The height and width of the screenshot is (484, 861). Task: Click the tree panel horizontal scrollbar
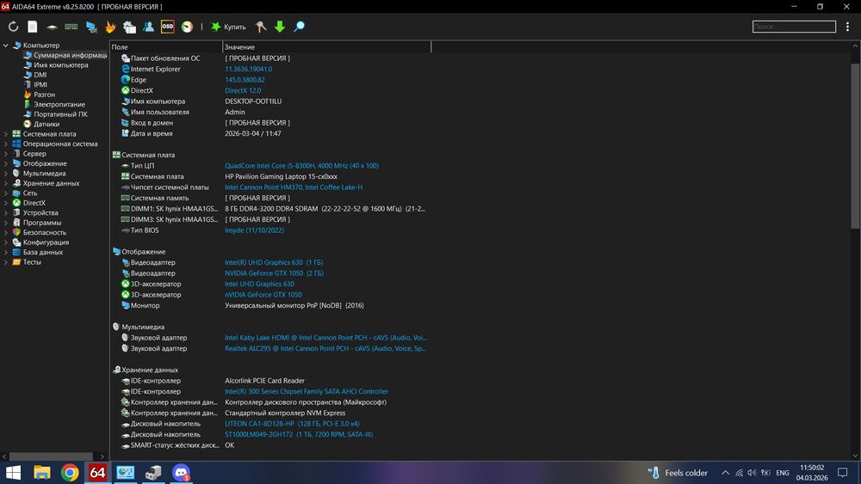[x=51, y=456]
